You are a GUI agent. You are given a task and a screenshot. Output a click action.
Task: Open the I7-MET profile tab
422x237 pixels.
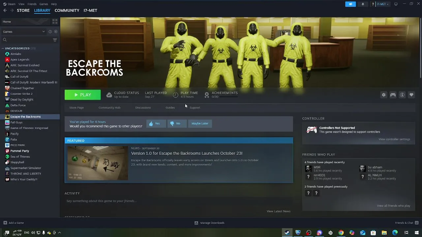(90, 11)
